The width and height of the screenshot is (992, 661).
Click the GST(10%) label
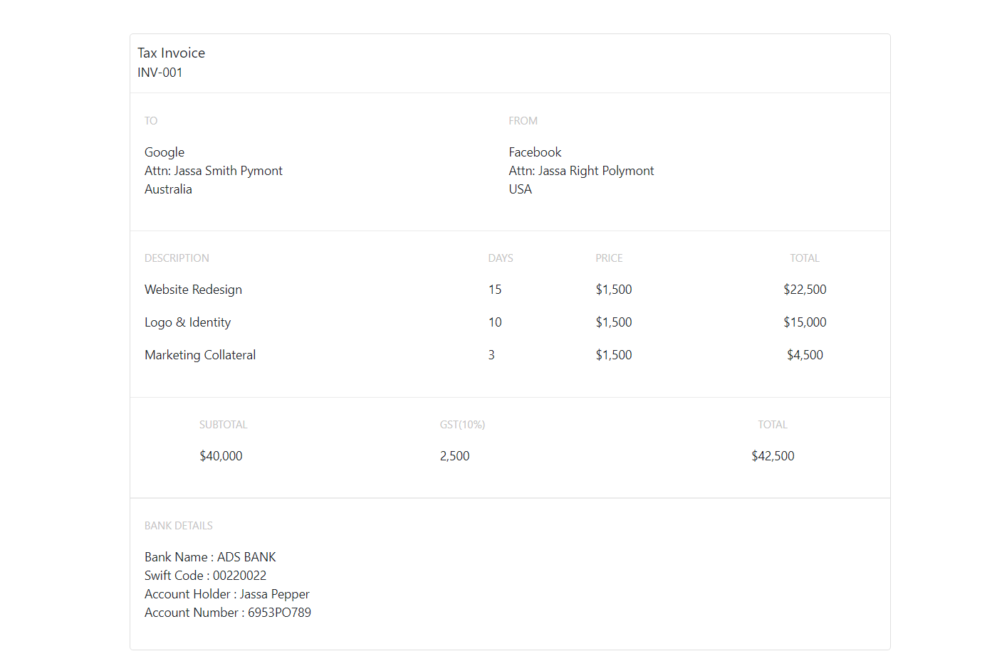(462, 425)
